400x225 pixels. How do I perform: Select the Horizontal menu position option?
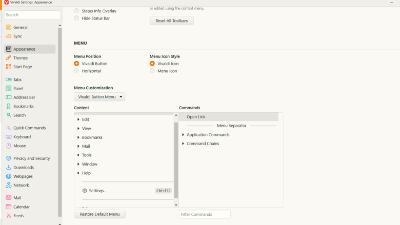pyautogui.click(x=77, y=71)
